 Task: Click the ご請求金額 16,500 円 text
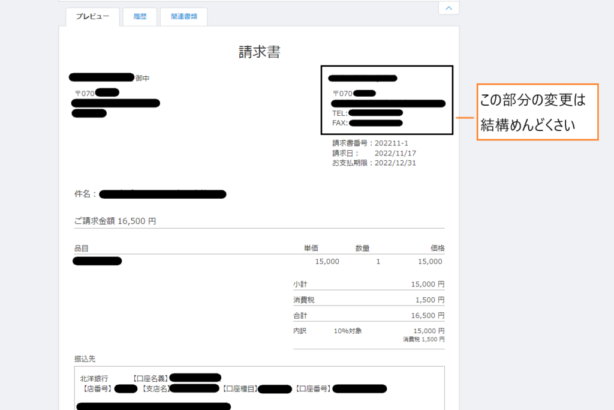(115, 221)
